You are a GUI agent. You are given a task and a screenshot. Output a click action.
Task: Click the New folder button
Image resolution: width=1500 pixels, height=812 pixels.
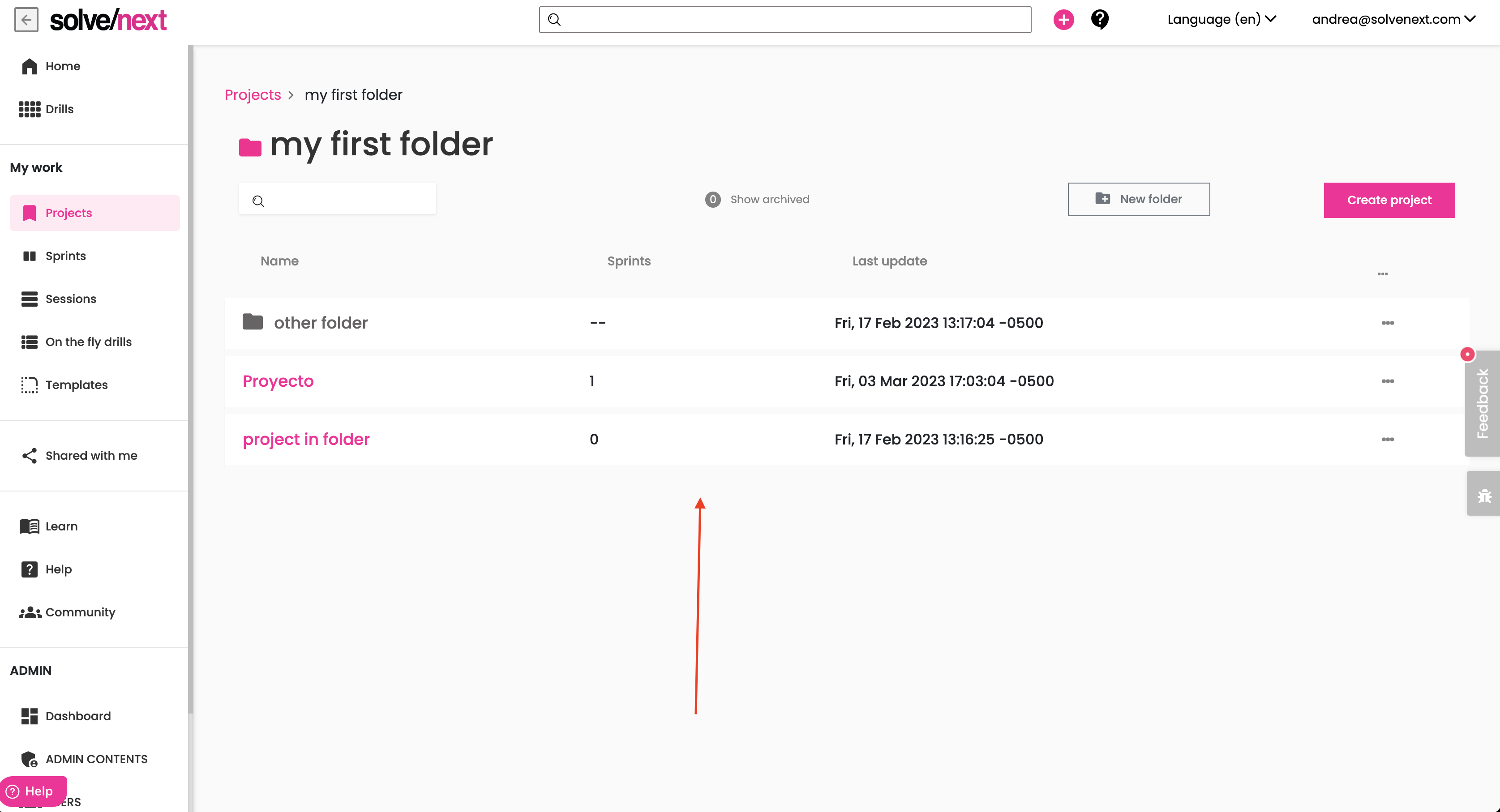pyautogui.click(x=1138, y=199)
